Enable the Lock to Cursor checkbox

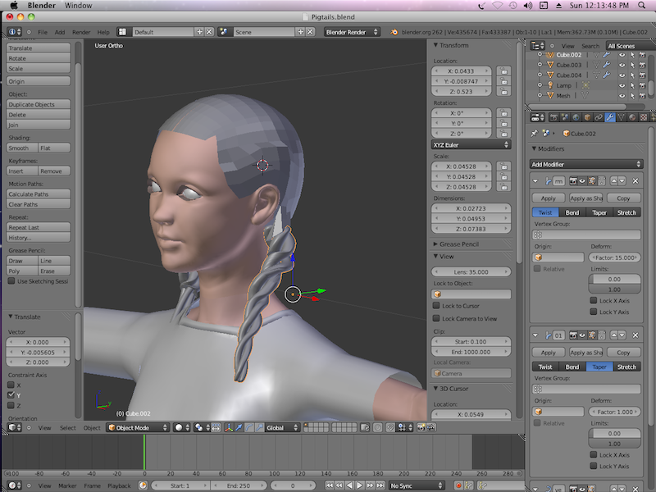pos(436,306)
